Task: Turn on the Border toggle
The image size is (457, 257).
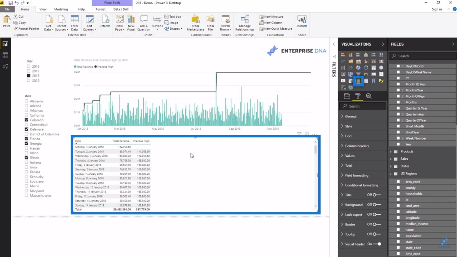Action: (x=377, y=224)
